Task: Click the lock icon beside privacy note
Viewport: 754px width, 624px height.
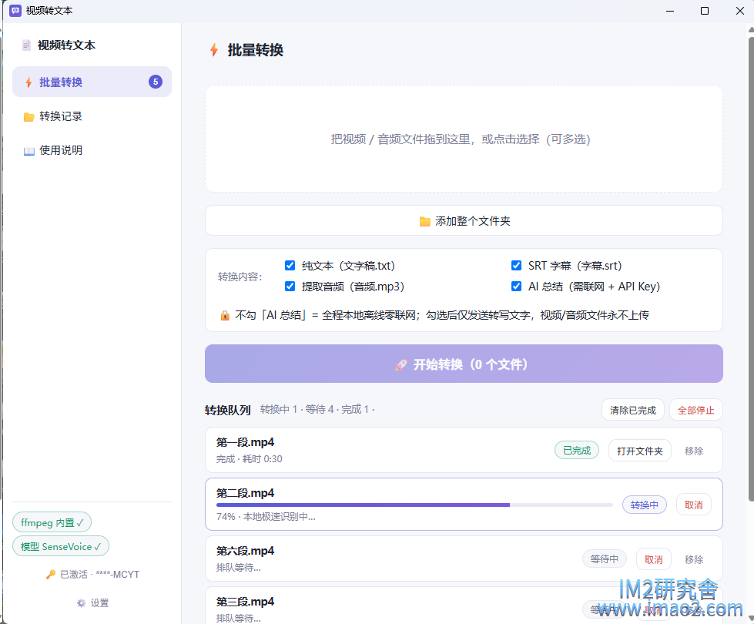Action: tap(225, 316)
